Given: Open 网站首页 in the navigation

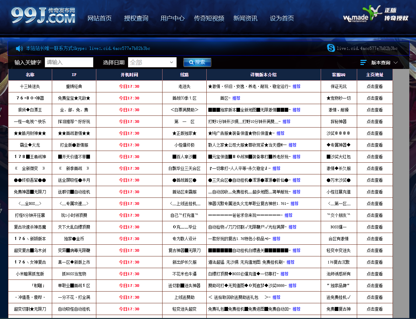Looking at the screenshot, I should pyautogui.click(x=99, y=18).
